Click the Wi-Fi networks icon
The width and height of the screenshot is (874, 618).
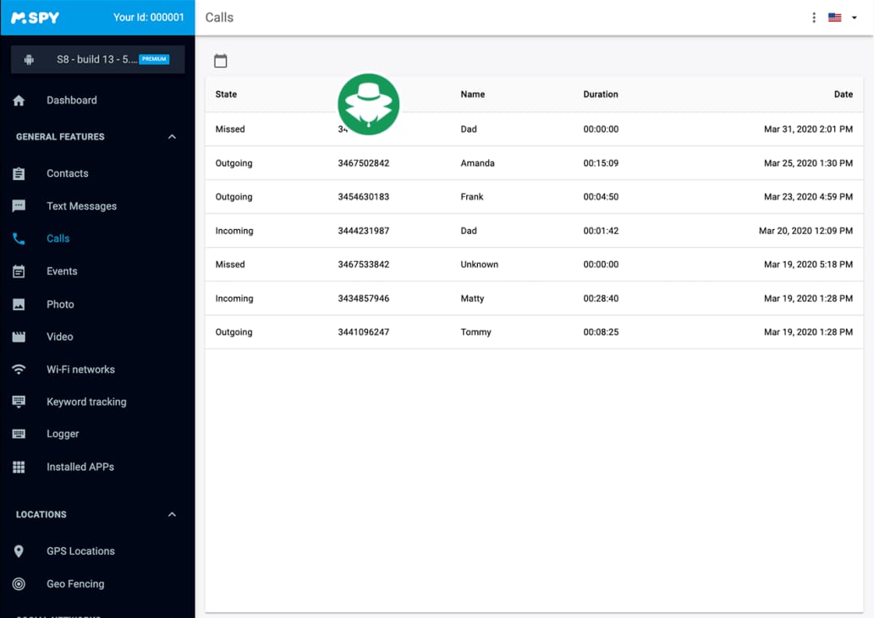19,369
